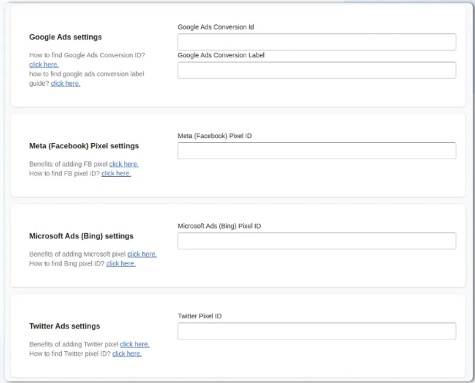The height and width of the screenshot is (383, 475).
Task: Click the 'Google Ads settings' heading
Action: pos(65,37)
